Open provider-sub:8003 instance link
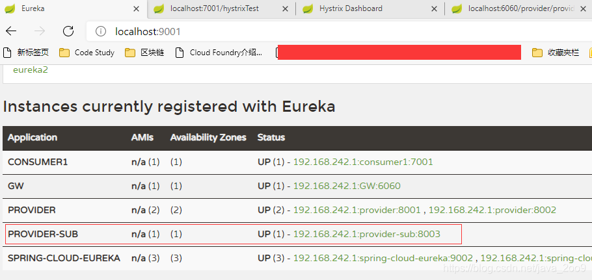 point(367,234)
